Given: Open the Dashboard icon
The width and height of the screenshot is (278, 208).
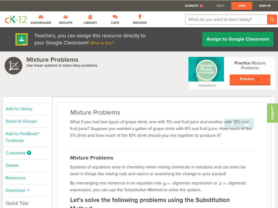Looking at the screenshot, I should click(42, 16).
